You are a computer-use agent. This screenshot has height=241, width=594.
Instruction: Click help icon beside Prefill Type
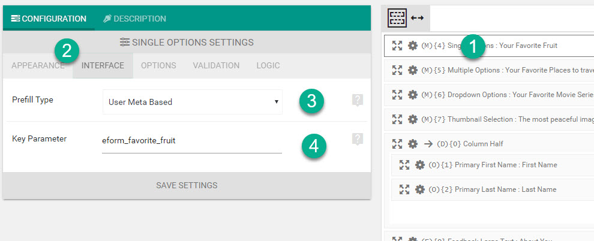pyautogui.click(x=358, y=100)
